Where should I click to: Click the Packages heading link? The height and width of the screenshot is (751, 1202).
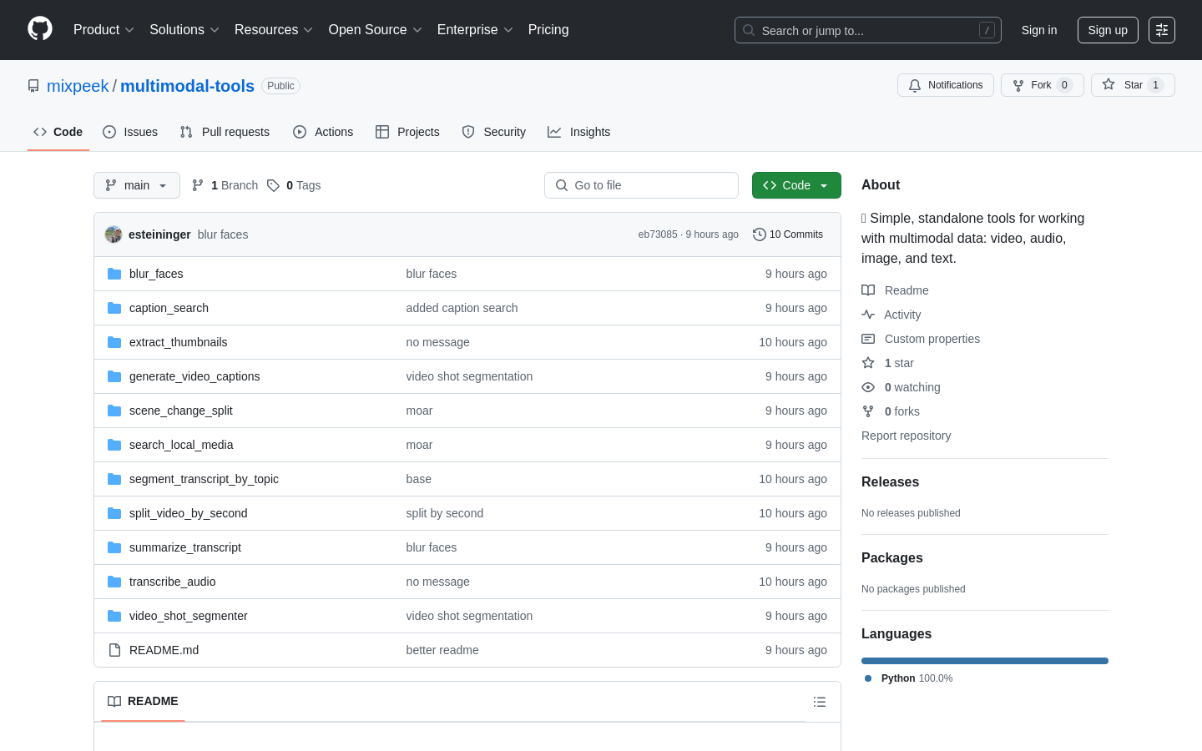(x=892, y=558)
